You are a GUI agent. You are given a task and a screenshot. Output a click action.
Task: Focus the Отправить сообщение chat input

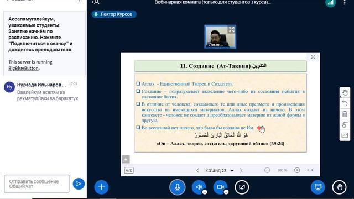tap(37, 184)
